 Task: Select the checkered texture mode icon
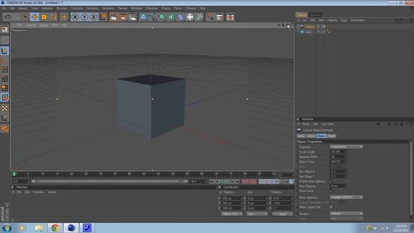point(5,108)
